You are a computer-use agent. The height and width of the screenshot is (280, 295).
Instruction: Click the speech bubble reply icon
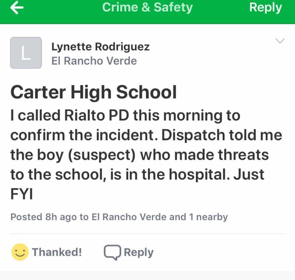[112, 252]
